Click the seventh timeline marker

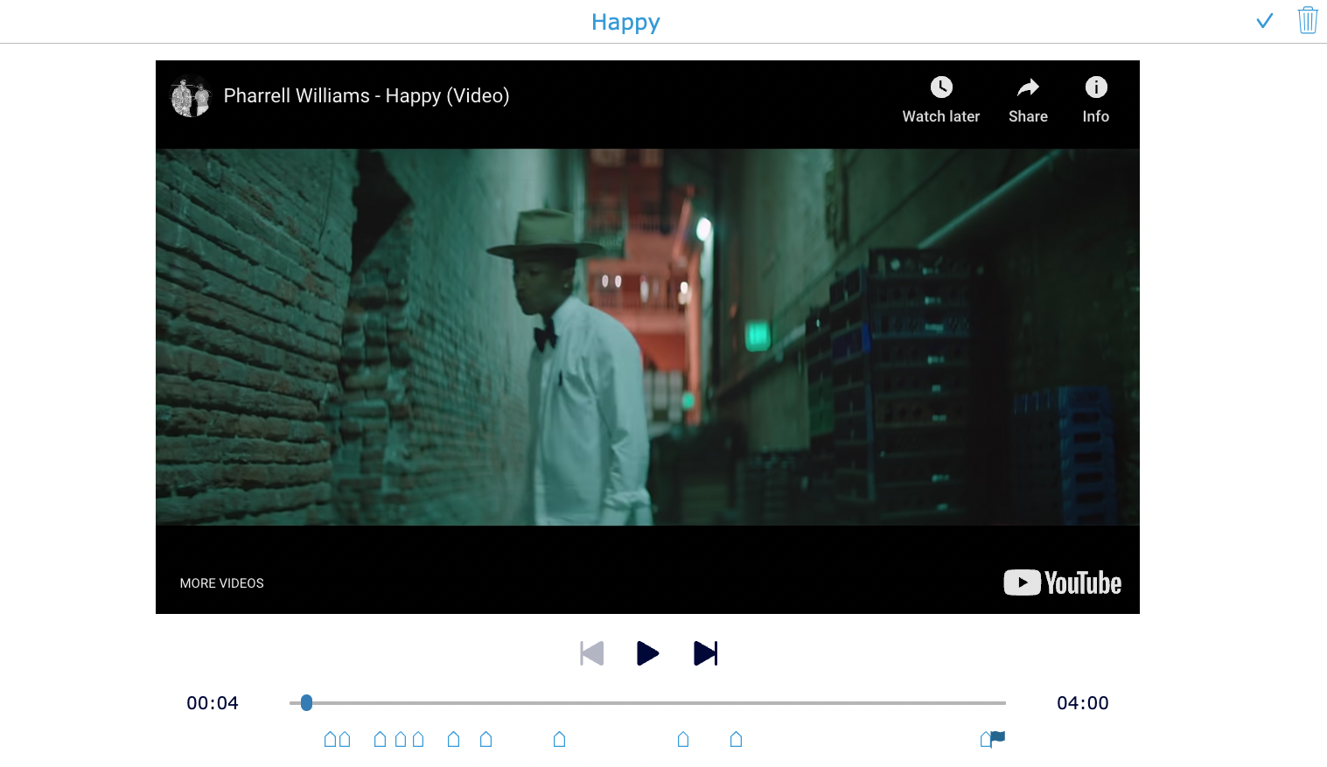[x=486, y=740]
